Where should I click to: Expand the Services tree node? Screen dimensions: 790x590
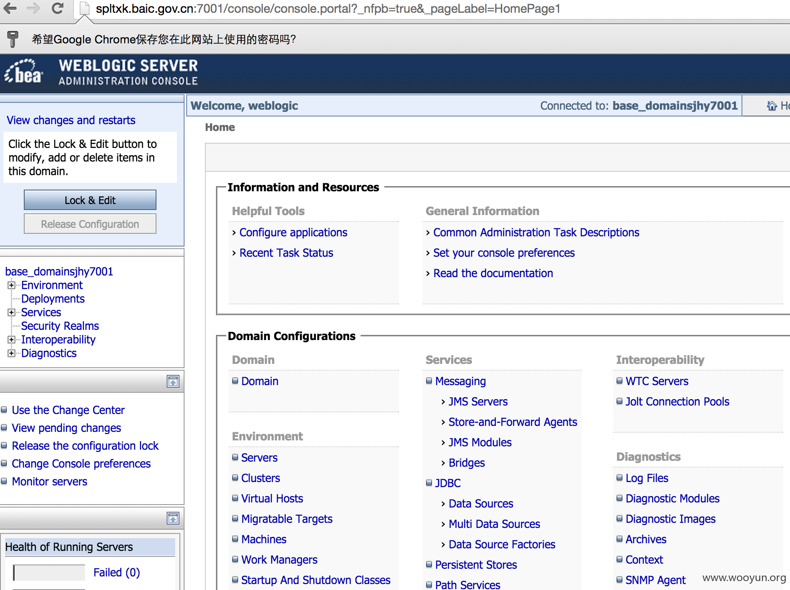tap(11, 312)
